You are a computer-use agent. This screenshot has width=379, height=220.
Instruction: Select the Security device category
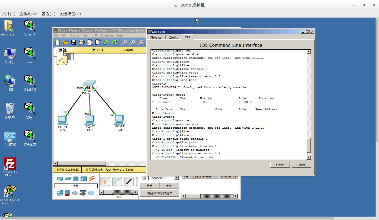pyautogui.click(x=67, y=193)
